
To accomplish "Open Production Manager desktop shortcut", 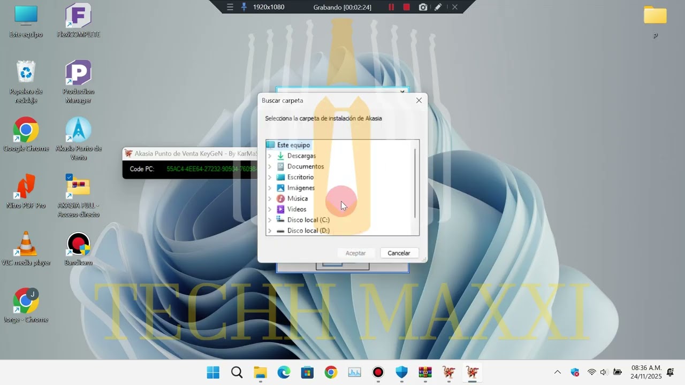I will (x=78, y=82).
